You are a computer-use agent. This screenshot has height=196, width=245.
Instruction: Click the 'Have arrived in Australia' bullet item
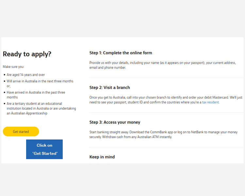(36, 92)
